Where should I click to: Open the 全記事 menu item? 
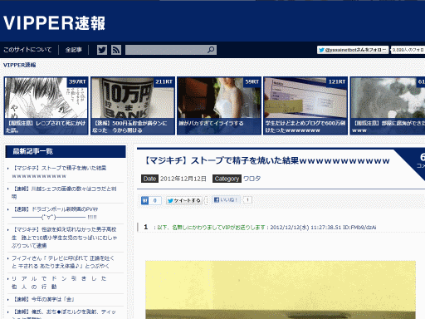74,50
